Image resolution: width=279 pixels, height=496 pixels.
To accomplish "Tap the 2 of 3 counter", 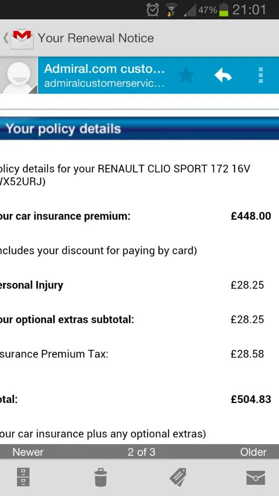I will coord(141,452).
